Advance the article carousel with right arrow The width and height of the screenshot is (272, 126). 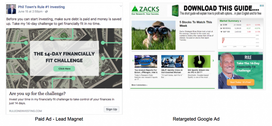point(213,60)
